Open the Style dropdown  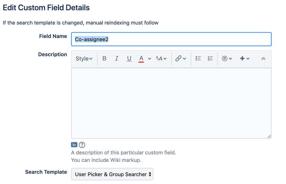coord(84,59)
